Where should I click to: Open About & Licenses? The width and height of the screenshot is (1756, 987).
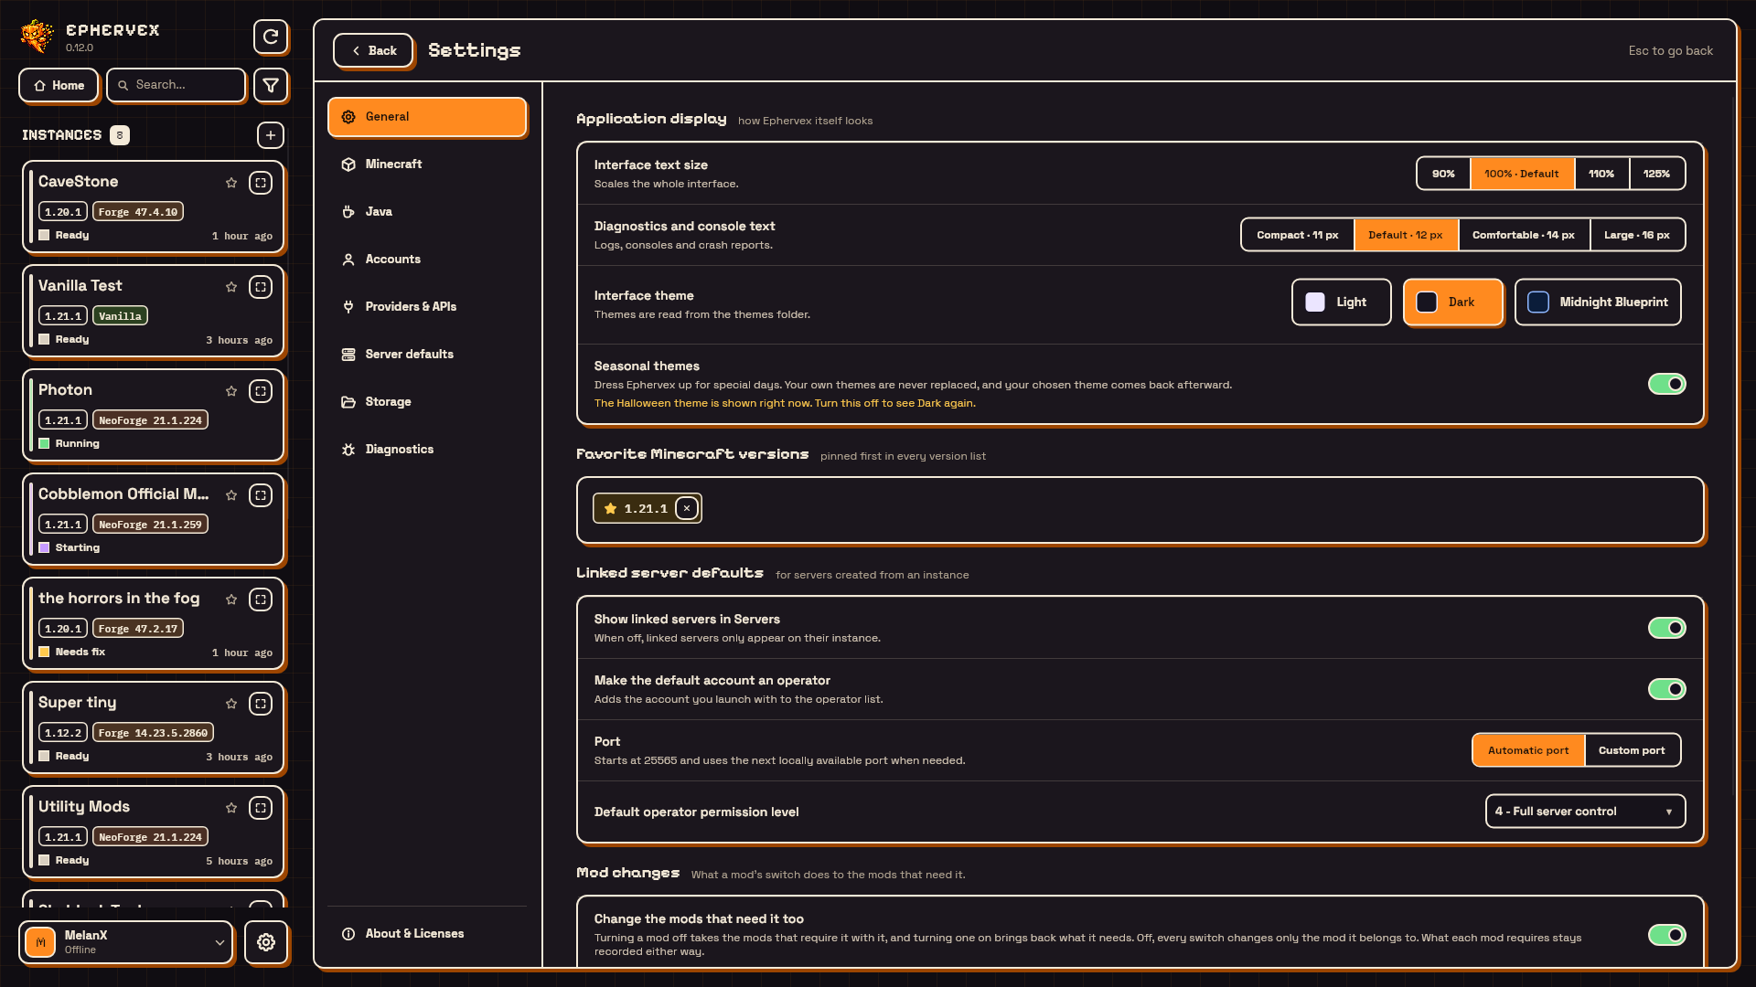point(427,934)
